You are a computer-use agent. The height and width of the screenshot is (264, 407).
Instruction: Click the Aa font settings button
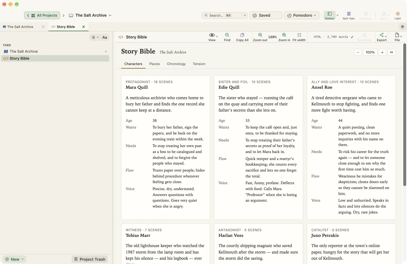[105, 37]
